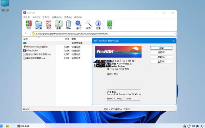
Task: Click the volume speaker tray icon
Action: 193,126
